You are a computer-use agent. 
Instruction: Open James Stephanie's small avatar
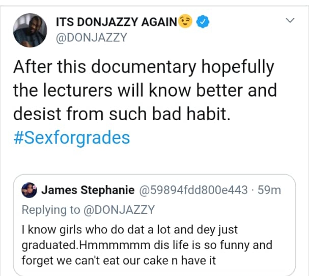point(30,190)
